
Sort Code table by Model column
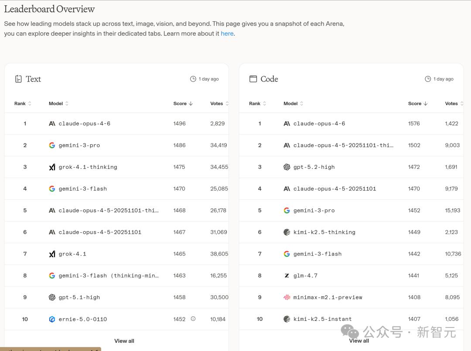point(294,103)
